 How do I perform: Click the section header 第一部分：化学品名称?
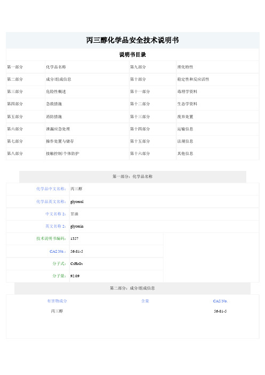point(132,176)
